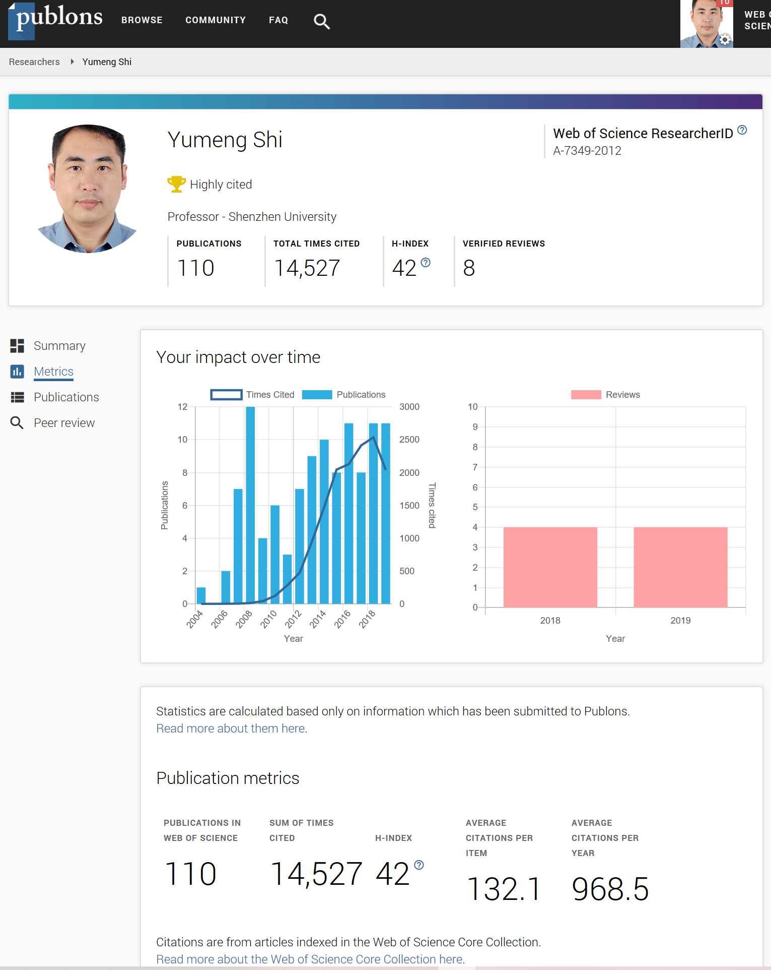
Task: Click the Publons logo
Action: point(55,20)
